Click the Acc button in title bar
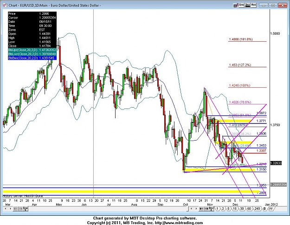Viewport: 290px width, 225px height. [253, 5]
